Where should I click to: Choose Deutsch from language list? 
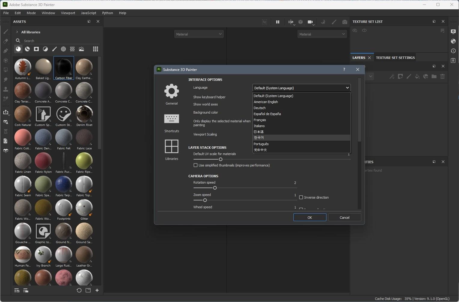pyautogui.click(x=301, y=108)
